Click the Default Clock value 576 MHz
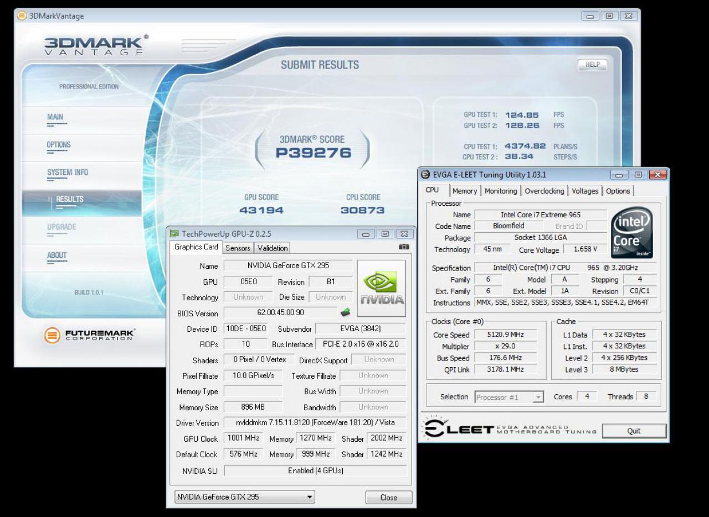The image size is (709, 517). point(244,454)
